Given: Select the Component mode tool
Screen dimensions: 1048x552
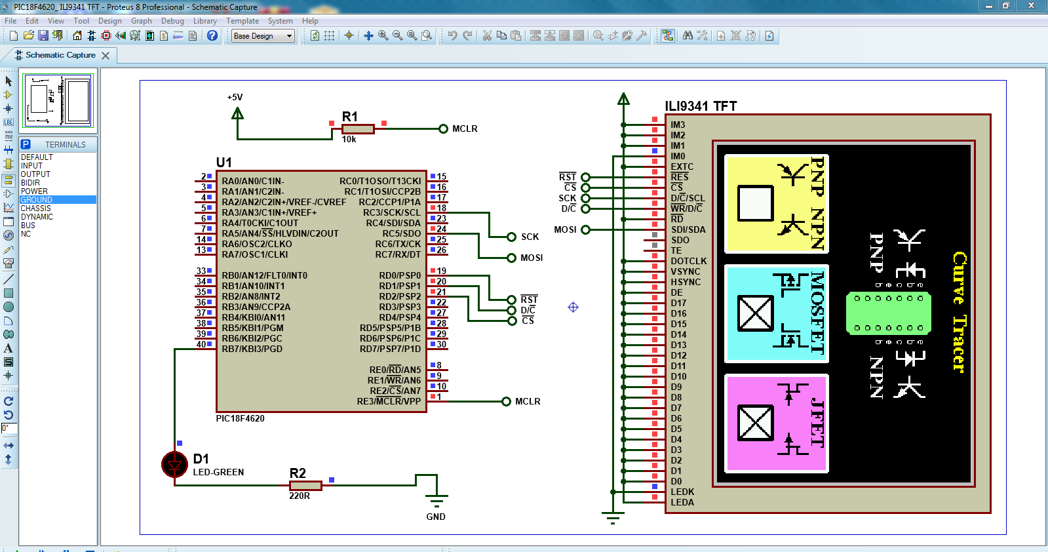Looking at the screenshot, I should (9, 95).
